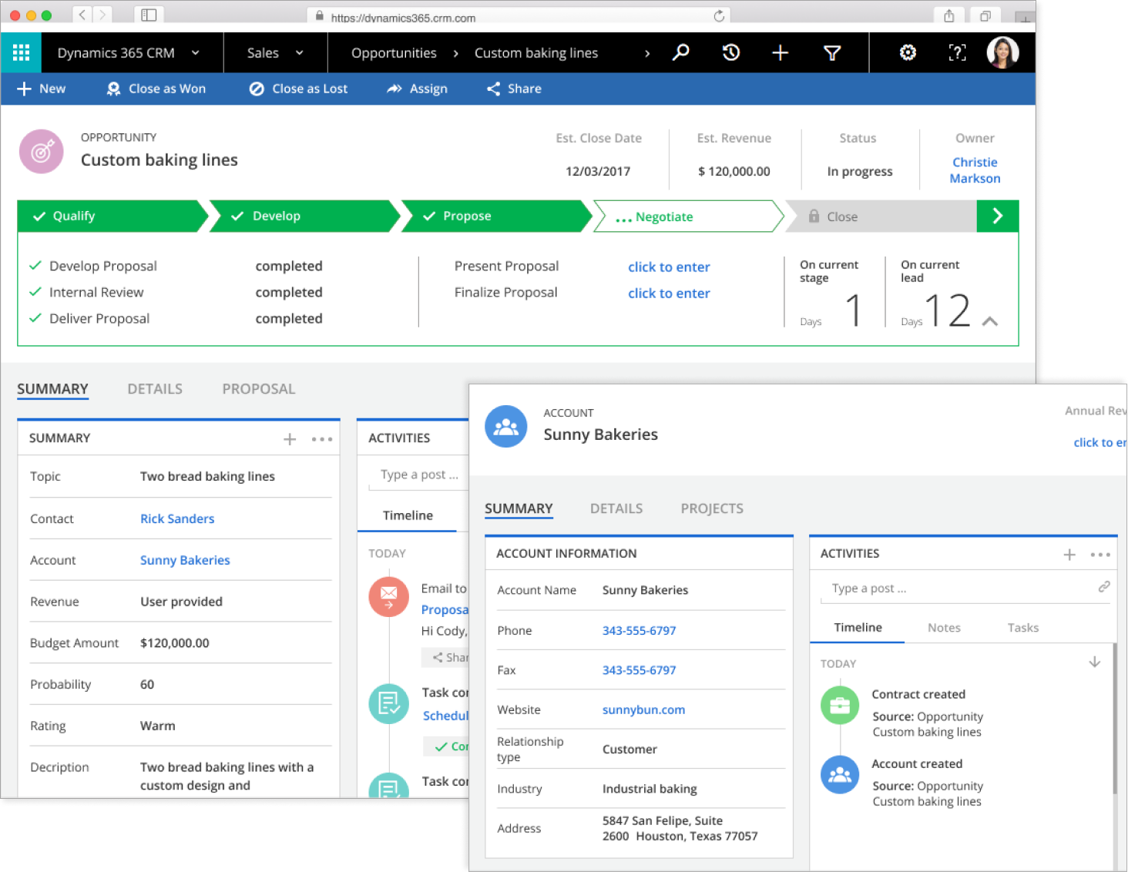Open Dynamics 365 CRM app dropdown chevron
Image resolution: width=1128 pixels, height=872 pixels.
click(196, 52)
